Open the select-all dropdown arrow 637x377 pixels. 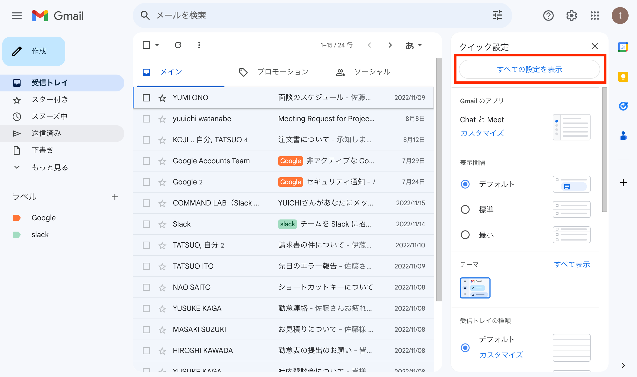(157, 45)
